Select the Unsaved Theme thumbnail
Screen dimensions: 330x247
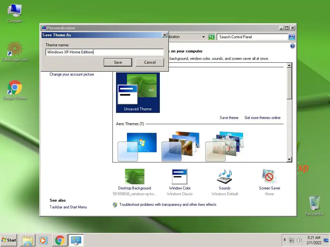(138, 93)
